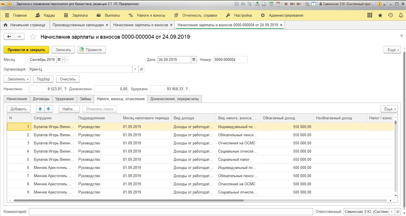This screenshot has width=406, height=216.
Task: Open the info help icon
Action: 379,4
